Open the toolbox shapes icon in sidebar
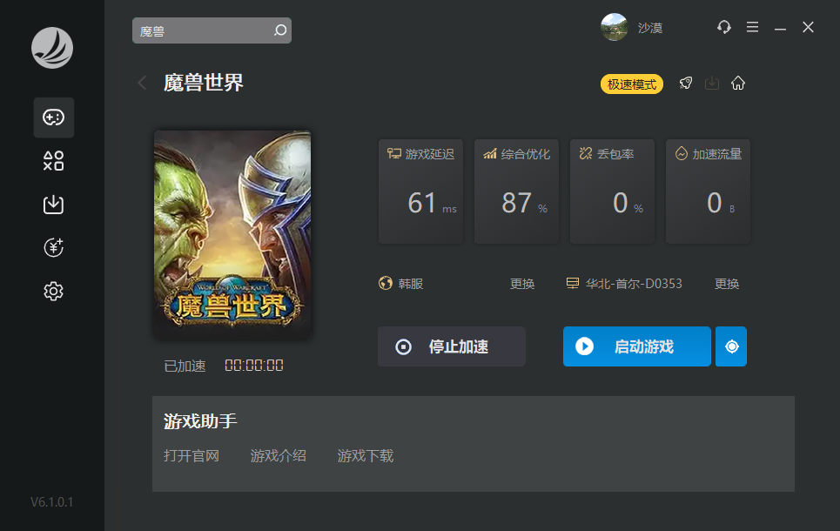 (54, 161)
